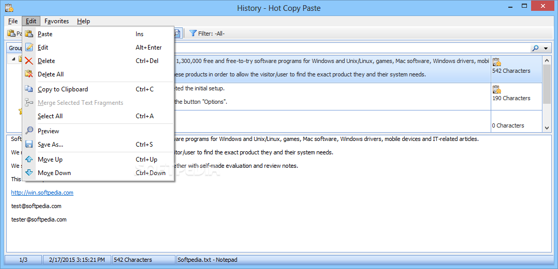558x269 pixels.
Task: Click the red X Delete entry
Action: pyautogui.click(x=98, y=61)
